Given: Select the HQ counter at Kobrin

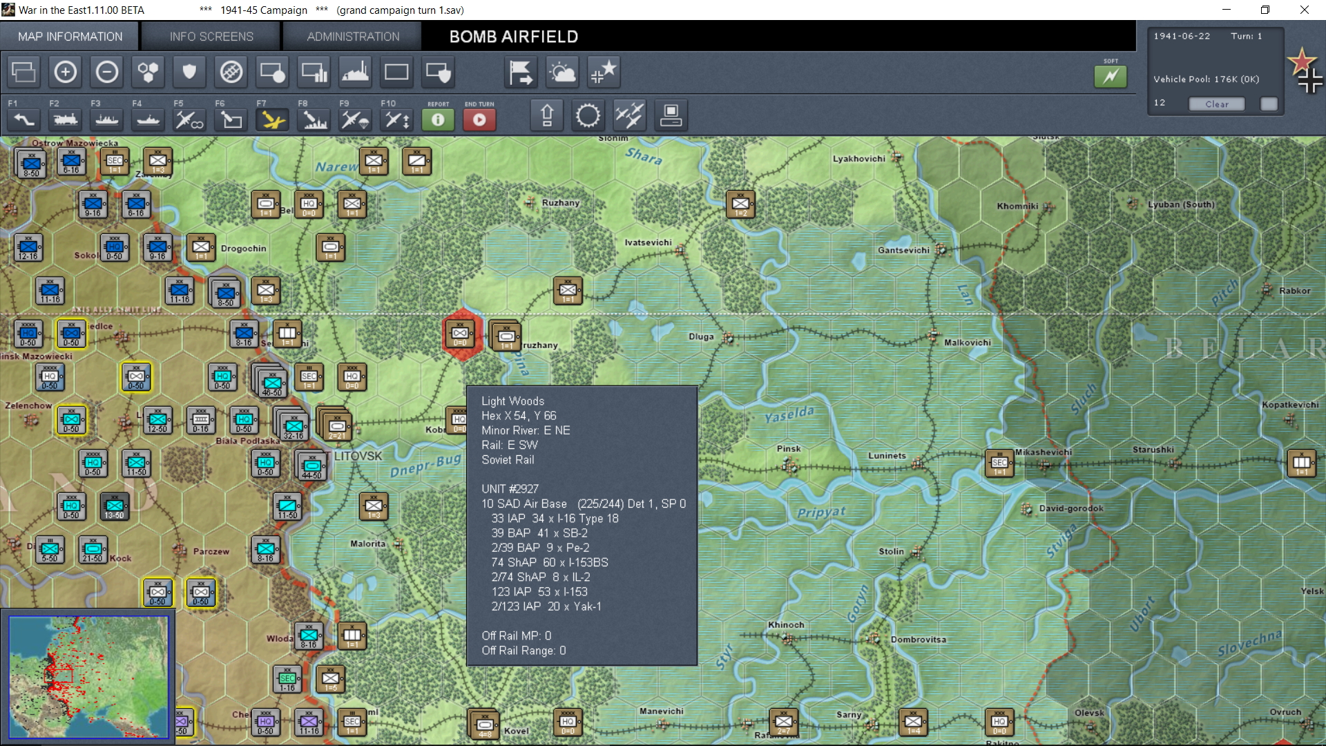Looking at the screenshot, I should [x=458, y=421].
